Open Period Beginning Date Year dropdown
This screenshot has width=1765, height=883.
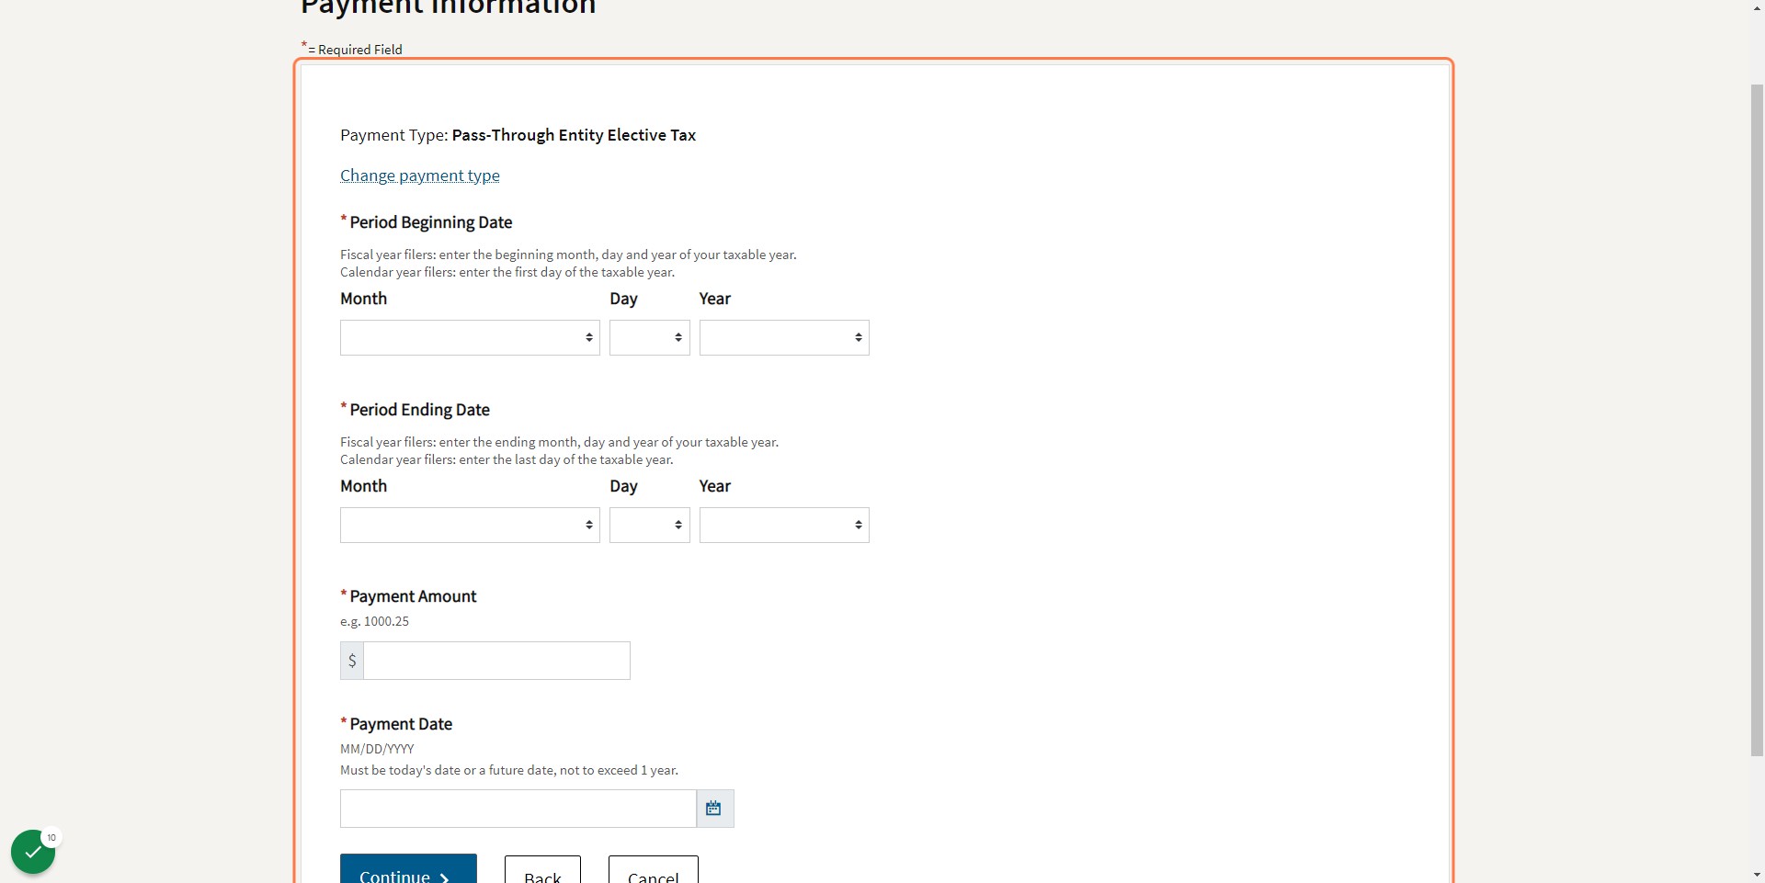[784, 337]
